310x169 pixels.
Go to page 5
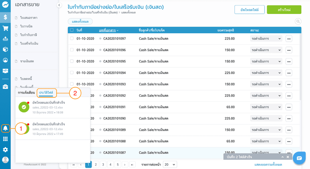pyautogui.click(x=118, y=164)
